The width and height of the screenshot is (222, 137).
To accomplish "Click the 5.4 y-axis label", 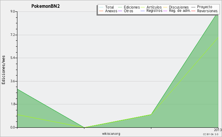I will [x=13, y=58].
